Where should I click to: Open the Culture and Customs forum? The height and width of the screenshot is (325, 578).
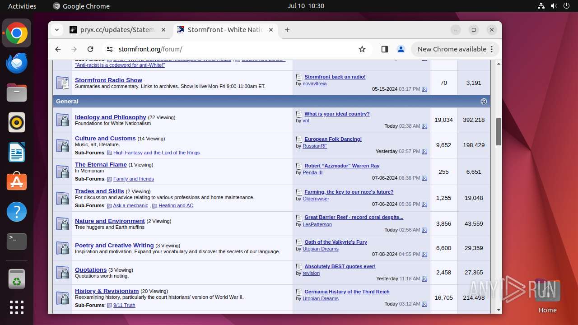tap(105, 138)
